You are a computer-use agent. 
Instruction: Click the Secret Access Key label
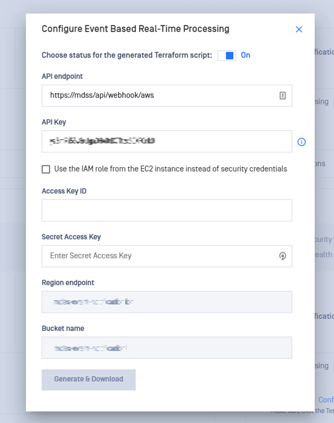71,237
